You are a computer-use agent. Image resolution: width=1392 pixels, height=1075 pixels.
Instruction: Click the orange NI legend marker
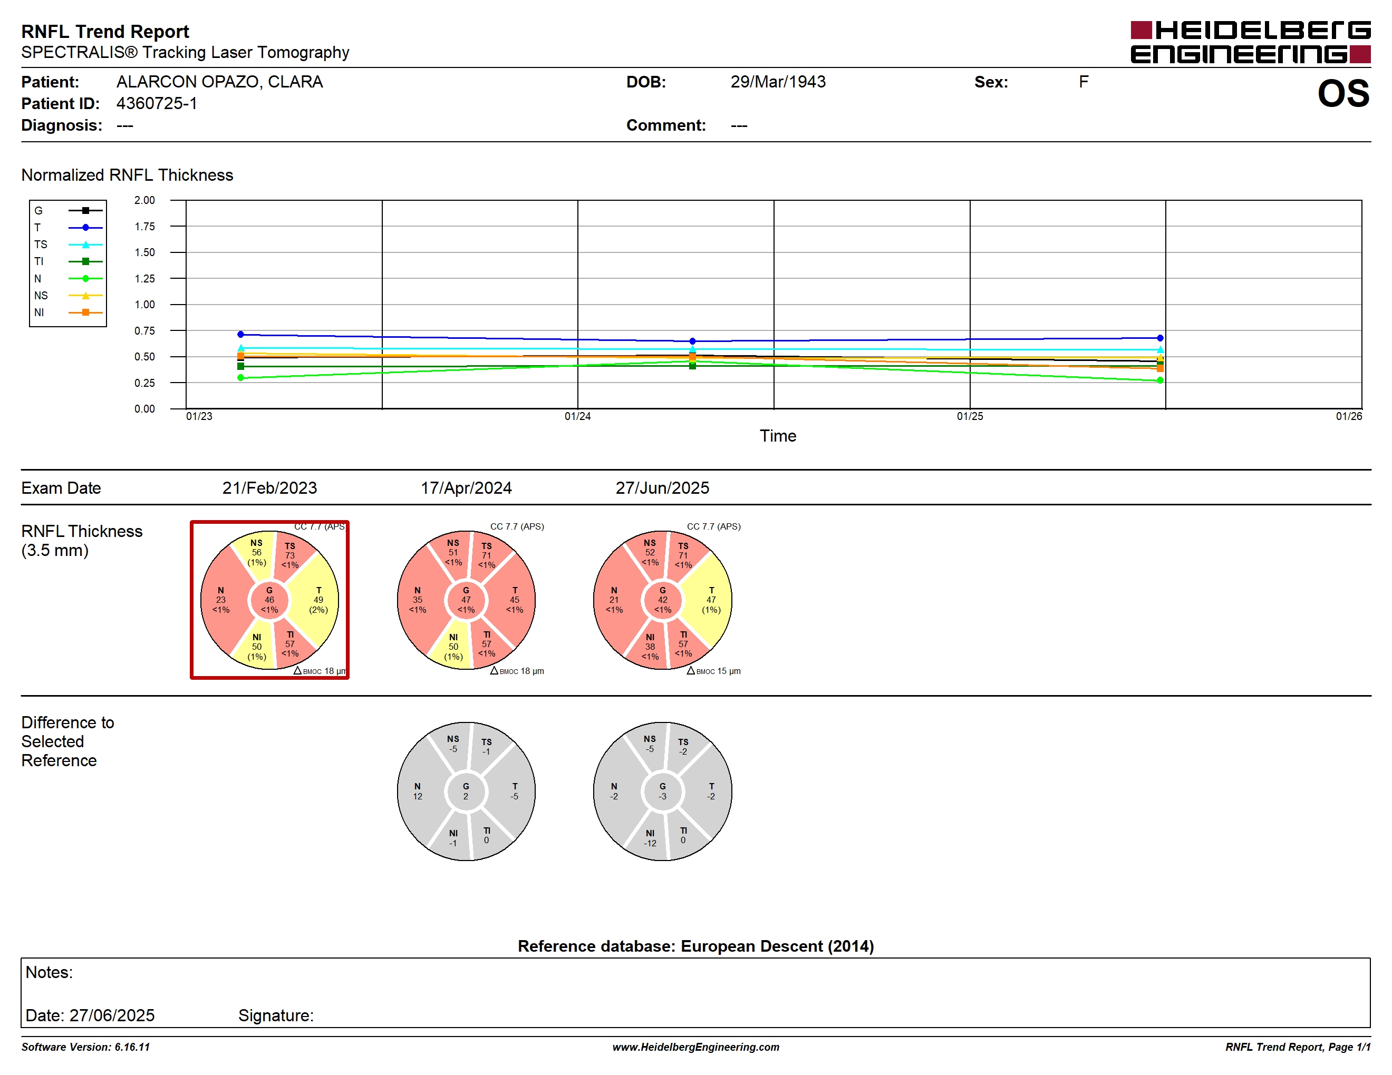85,312
